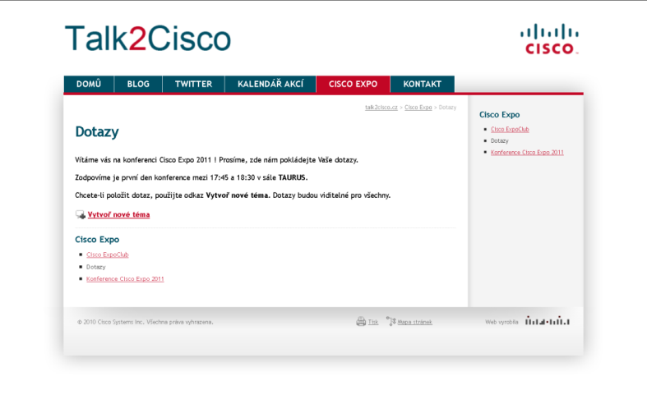Click the Web vyrobila footer text
Viewport: 647px width, 404px height.
pos(501,322)
